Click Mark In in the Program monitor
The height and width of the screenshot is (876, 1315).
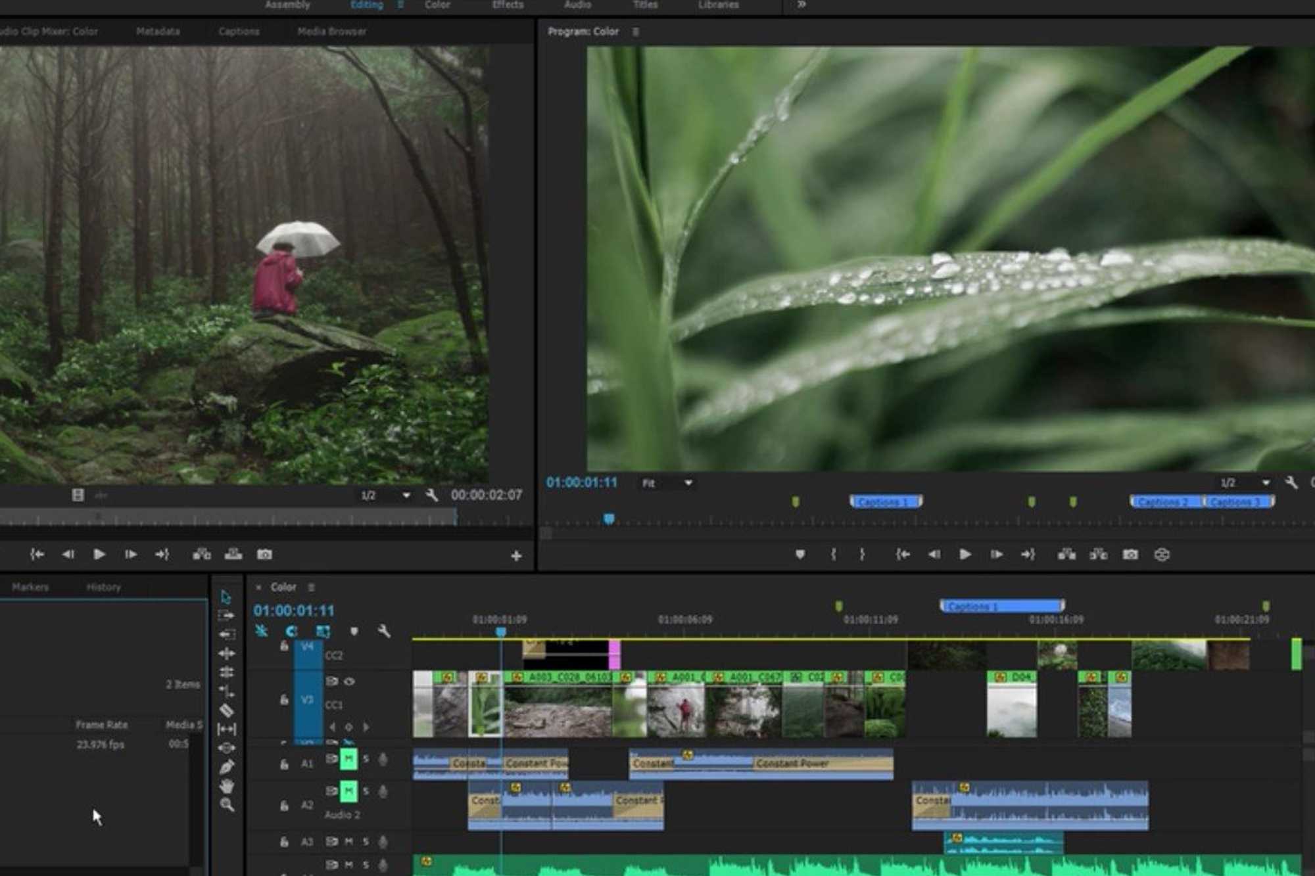pyautogui.click(x=833, y=555)
